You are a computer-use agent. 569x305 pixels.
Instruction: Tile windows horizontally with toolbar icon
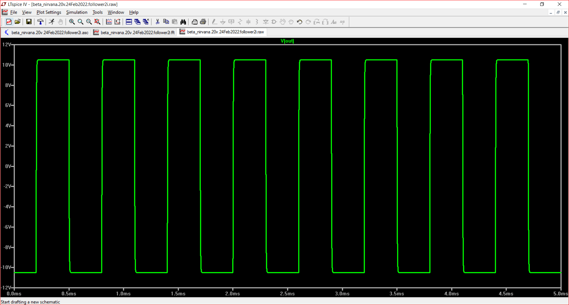pos(129,22)
